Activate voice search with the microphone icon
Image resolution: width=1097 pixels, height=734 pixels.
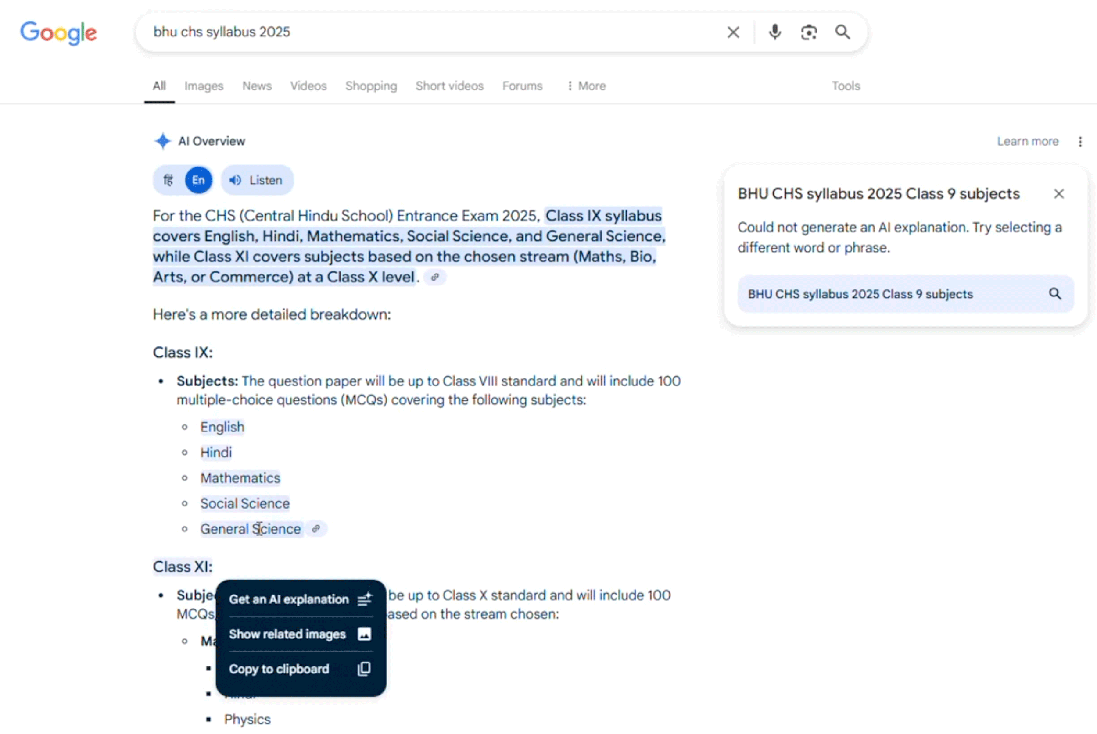(774, 32)
